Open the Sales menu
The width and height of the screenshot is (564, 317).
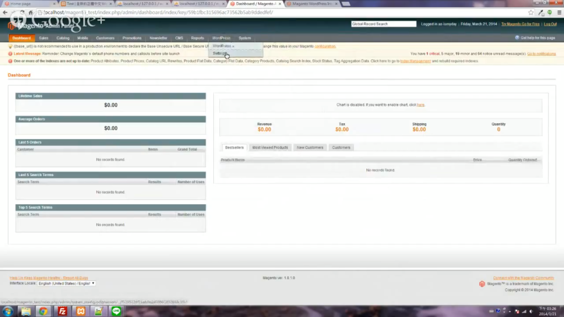click(44, 38)
